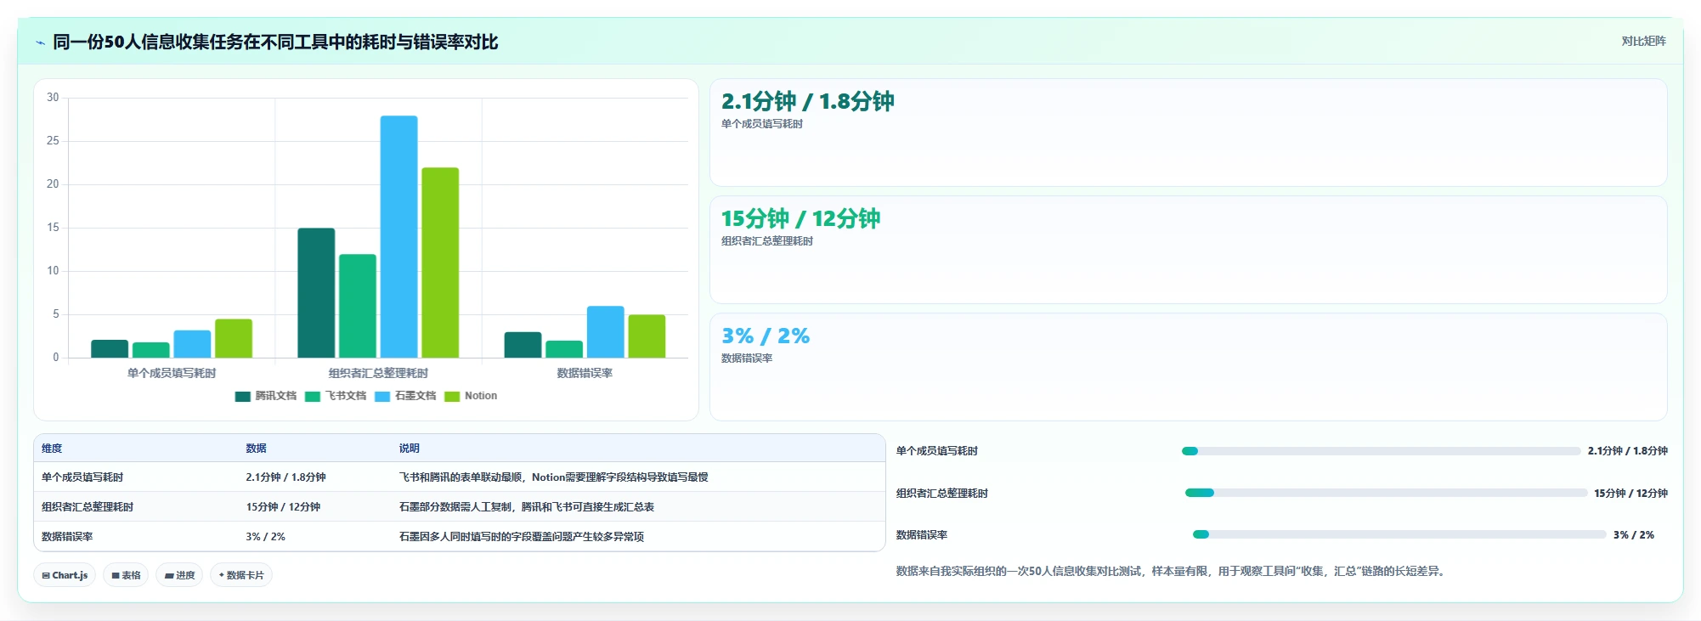Click the 单个成员填写耗时 x-axis label
Viewport: 1701px width, 621px height.
pos(172,373)
